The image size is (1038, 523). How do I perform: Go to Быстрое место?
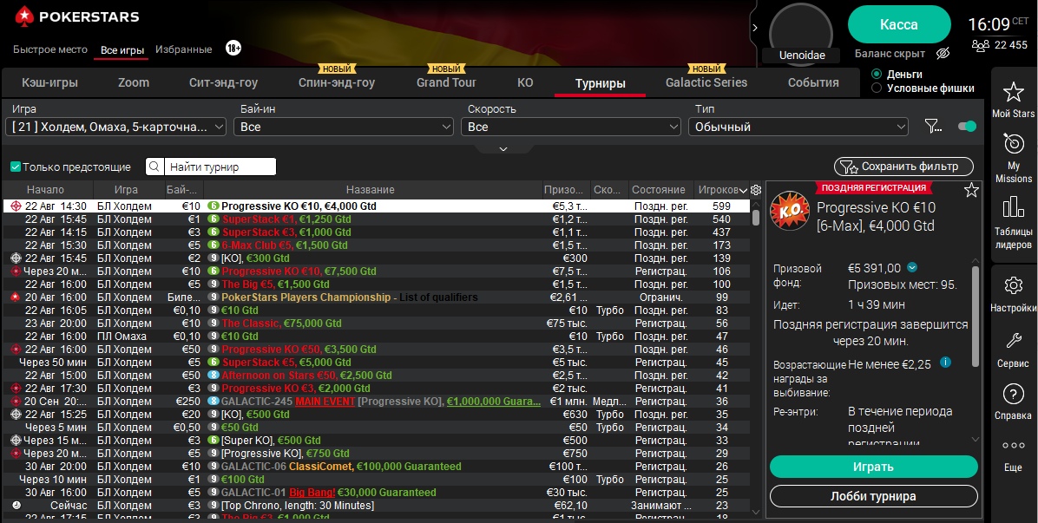point(50,49)
